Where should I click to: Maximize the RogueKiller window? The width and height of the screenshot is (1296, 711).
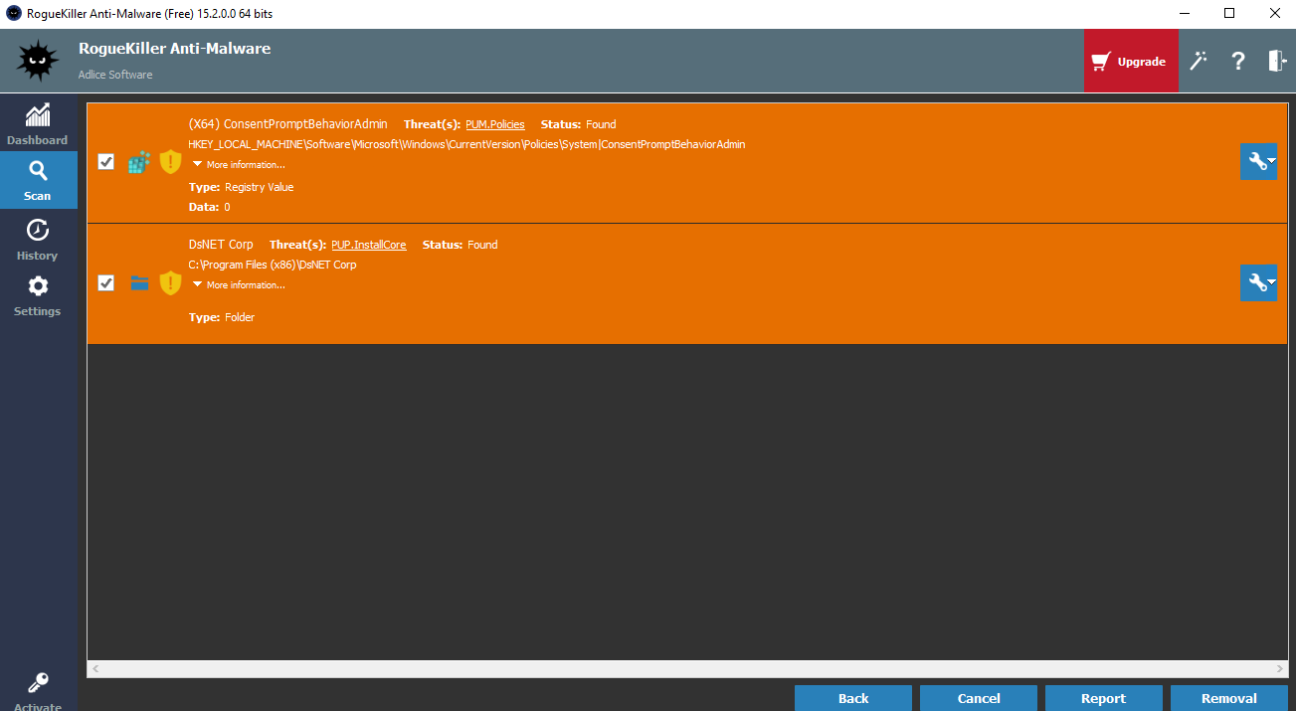coord(1229,13)
